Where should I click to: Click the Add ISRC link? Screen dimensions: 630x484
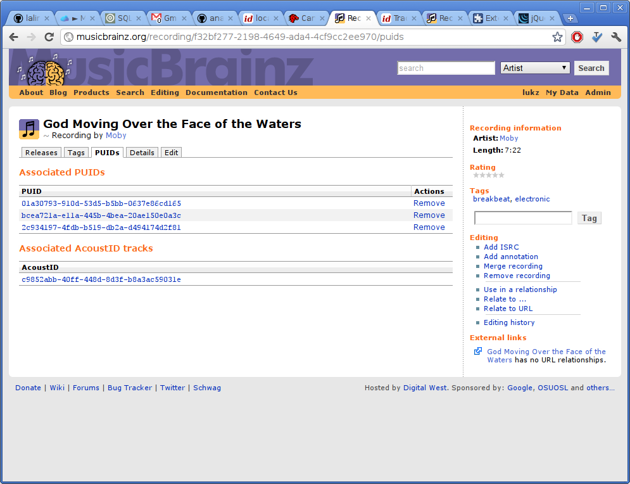[501, 247]
